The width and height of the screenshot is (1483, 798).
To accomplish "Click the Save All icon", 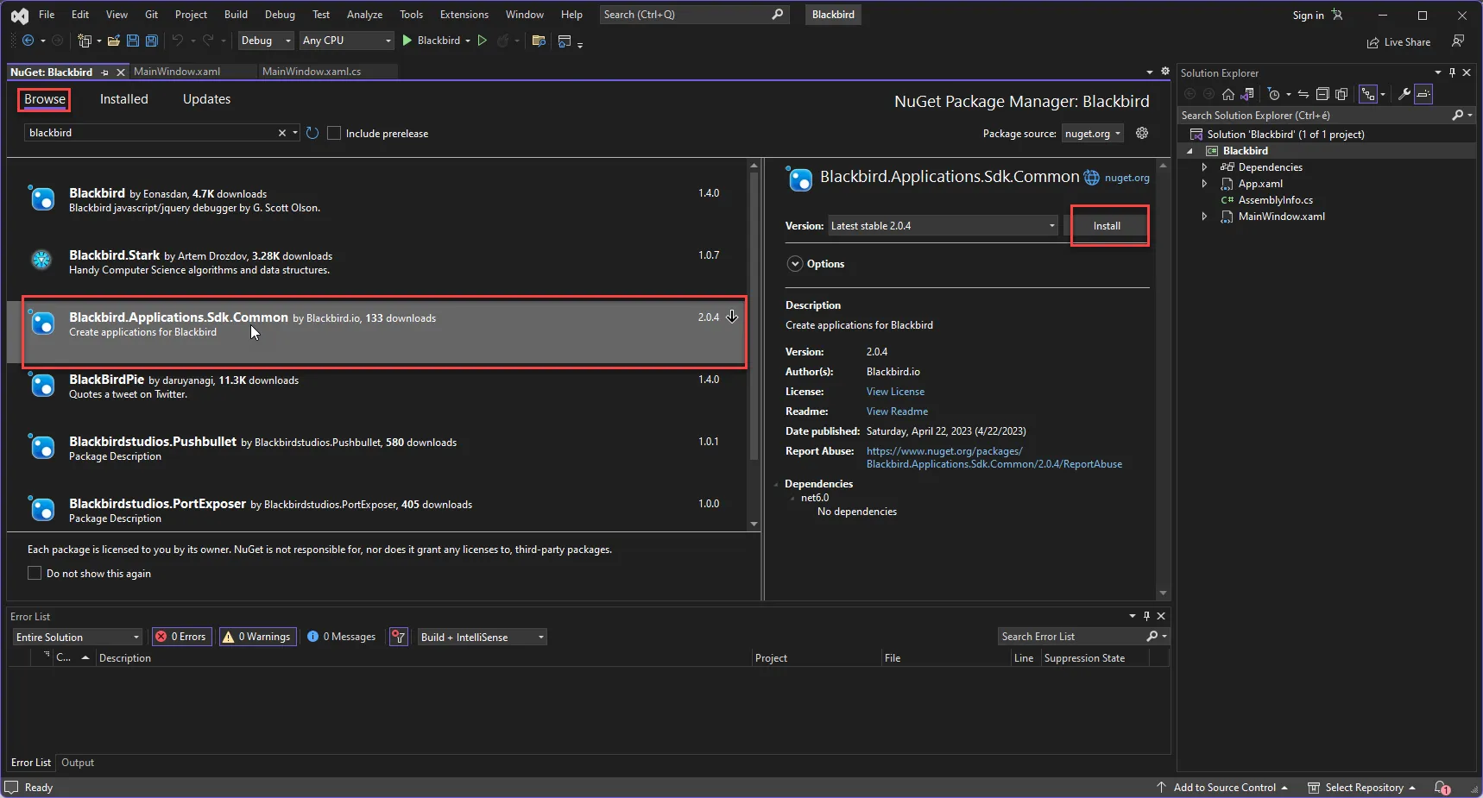I will pyautogui.click(x=152, y=41).
